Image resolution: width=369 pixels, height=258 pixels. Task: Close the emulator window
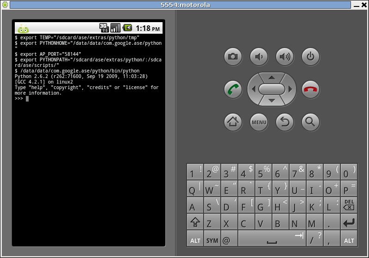point(364,5)
